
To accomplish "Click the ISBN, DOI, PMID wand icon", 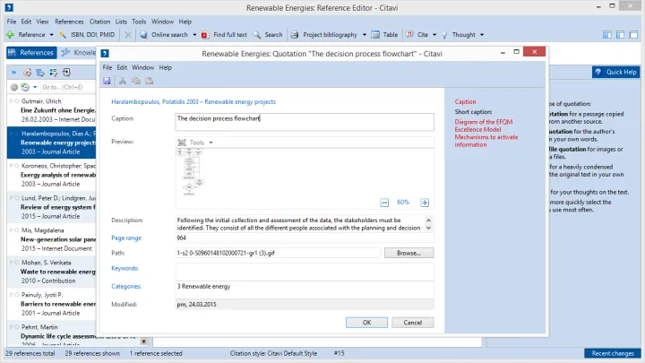I will pyautogui.click(x=63, y=35).
